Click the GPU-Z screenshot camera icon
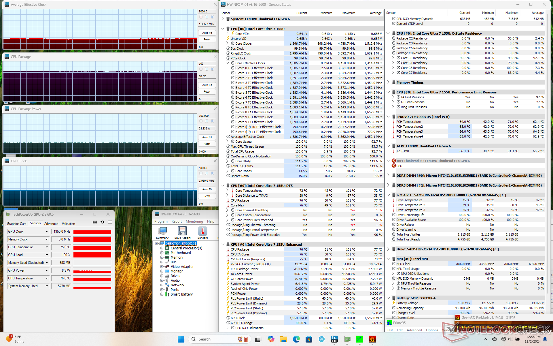The height and width of the screenshot is (346, 553). (x=95, y=222)
